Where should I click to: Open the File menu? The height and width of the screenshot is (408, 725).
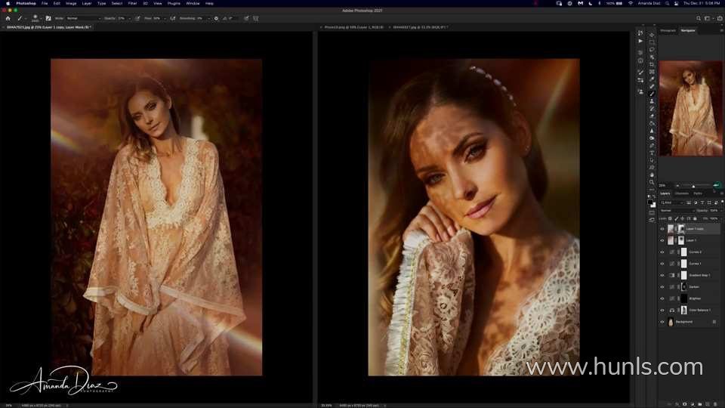coord(45,3)
